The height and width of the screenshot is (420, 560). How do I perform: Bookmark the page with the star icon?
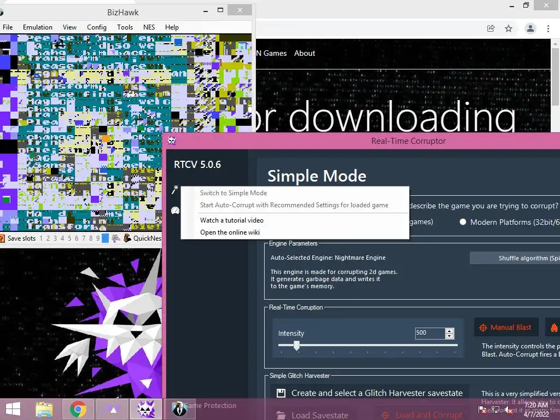click(509, 28)
